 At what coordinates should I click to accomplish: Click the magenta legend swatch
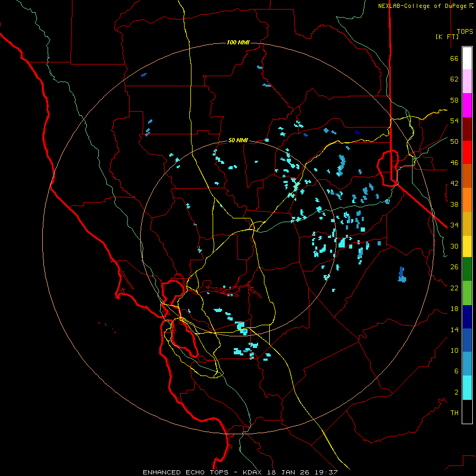point(467,105)
